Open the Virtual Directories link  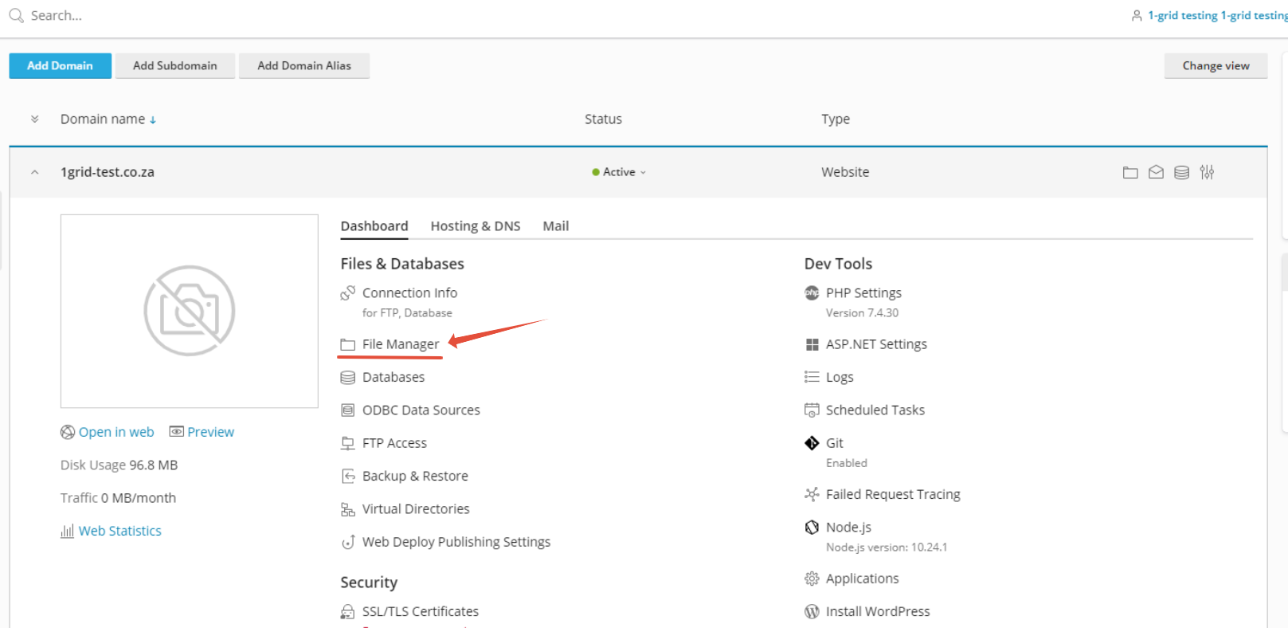pos(416,509)
